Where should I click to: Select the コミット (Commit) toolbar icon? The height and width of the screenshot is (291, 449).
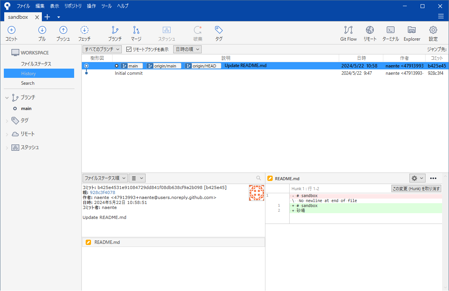(x=11, y=33)
